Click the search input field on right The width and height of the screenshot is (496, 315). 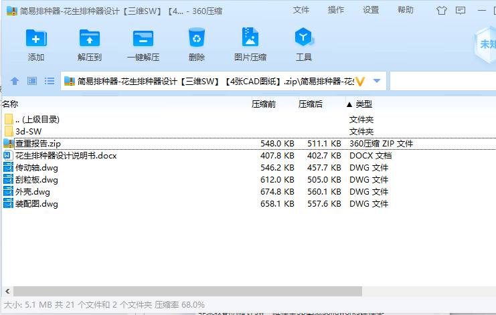pos(443,81)
